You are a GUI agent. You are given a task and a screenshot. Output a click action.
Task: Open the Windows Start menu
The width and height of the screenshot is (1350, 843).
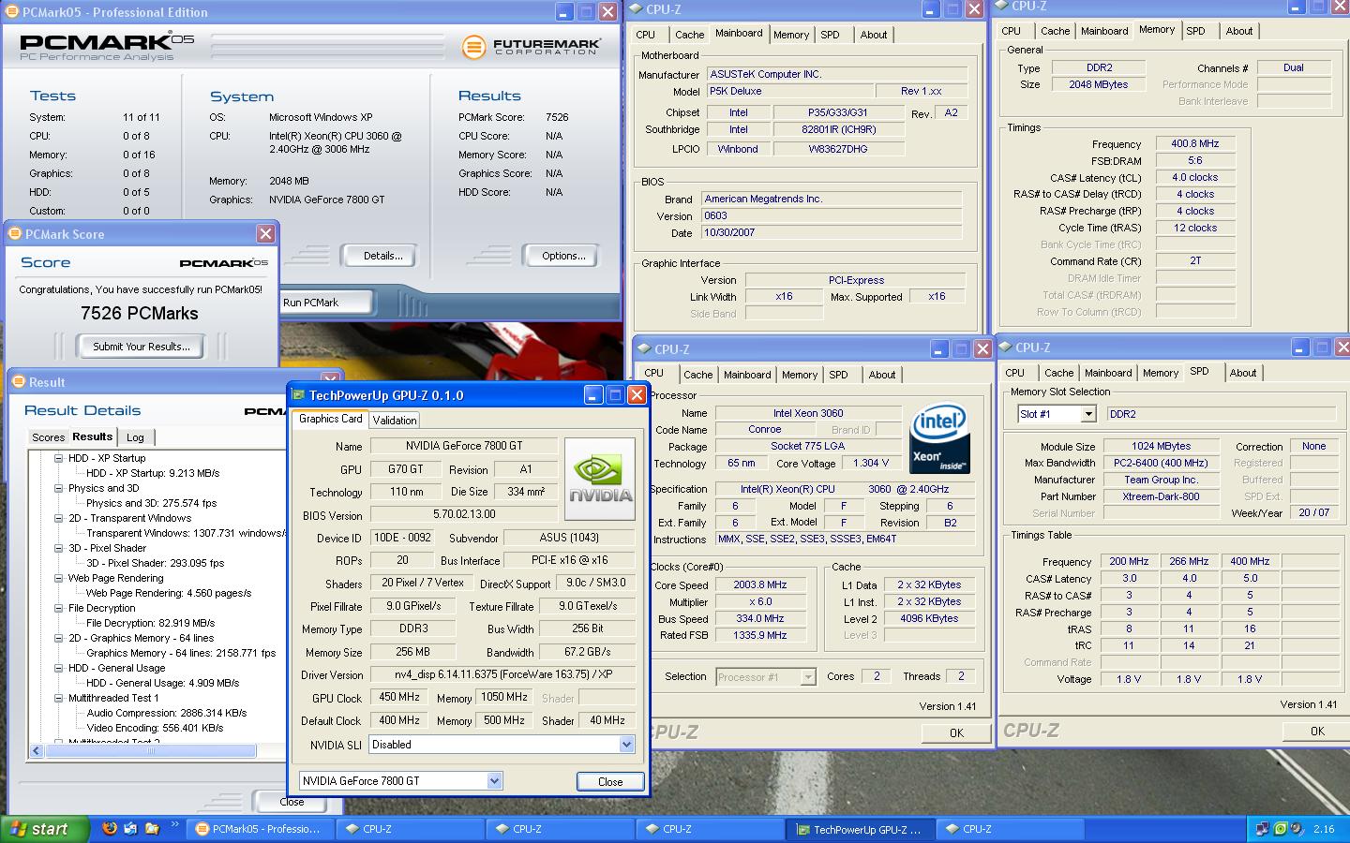(45, 829)
